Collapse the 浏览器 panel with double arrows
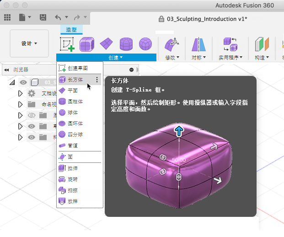 pos(6,70)
